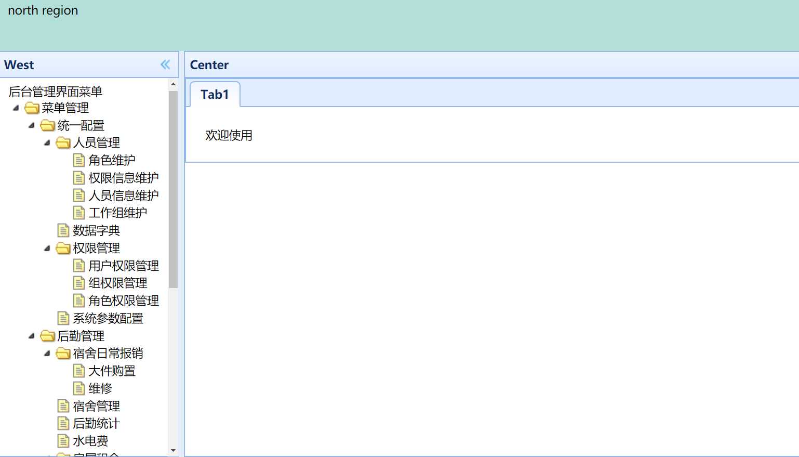Viewport: 799px width, 457px height.
Task: Click the 组权限管理 document icon
Action: 79,283
